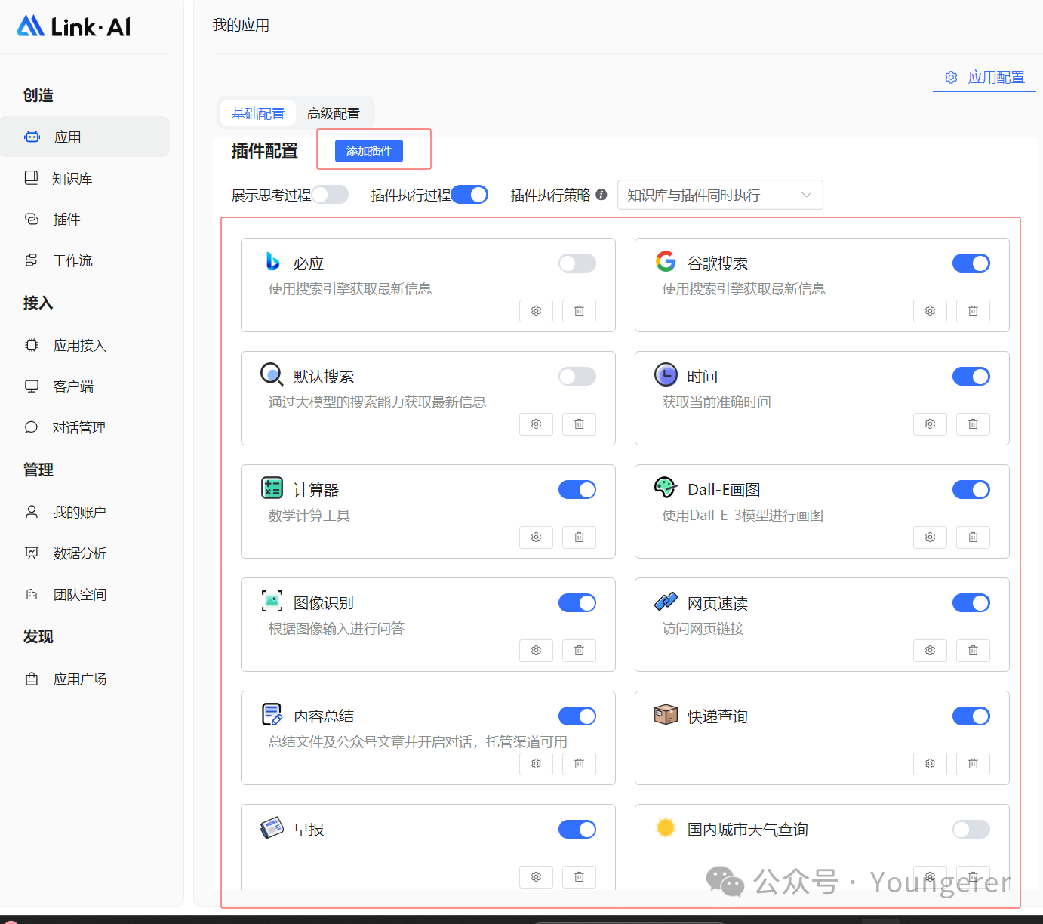The width and height of the screenshot is (1043, 924).
Task: Click the Link·AI logo
Action: pos(74,27)
